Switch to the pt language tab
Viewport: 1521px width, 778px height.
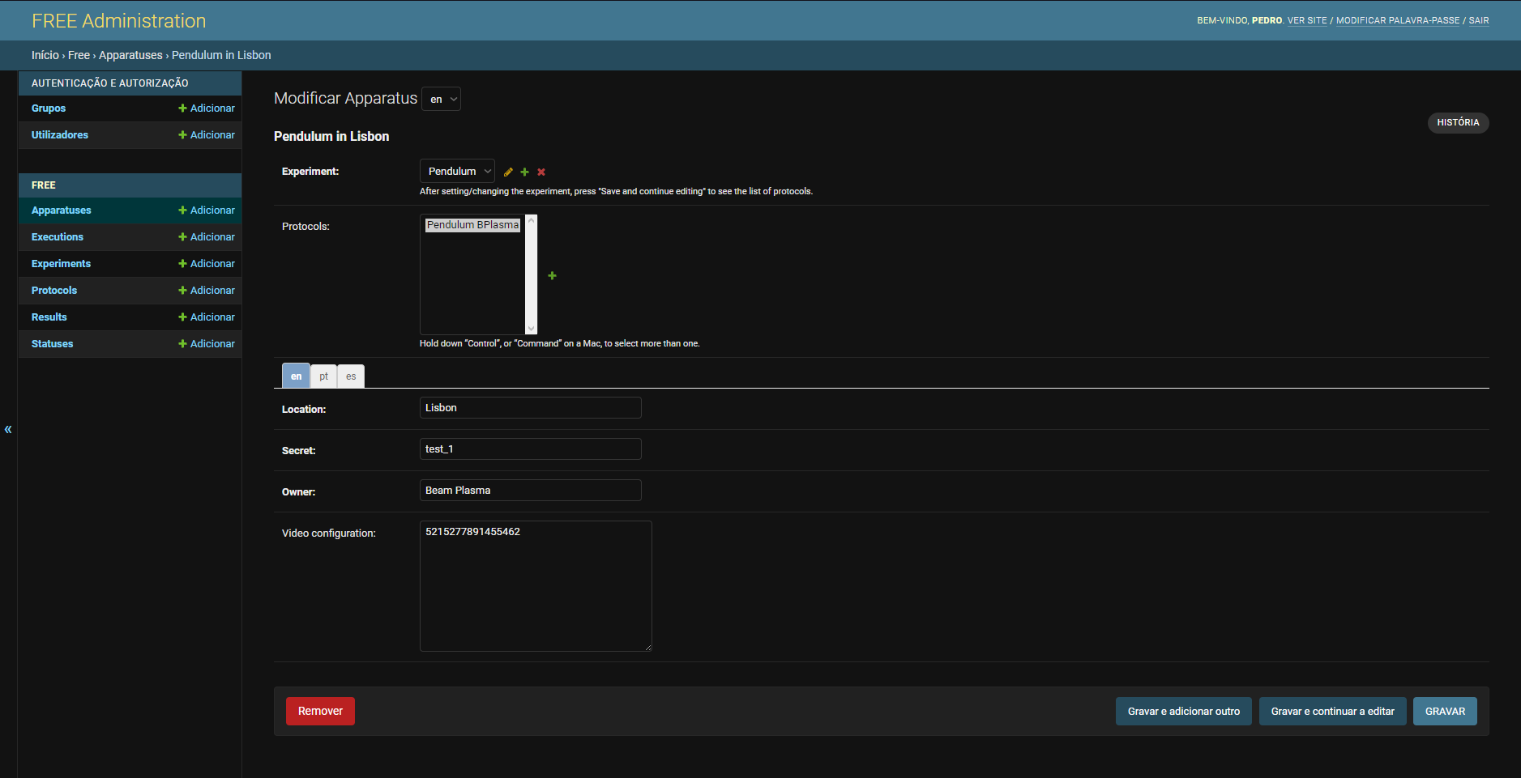pyautogui.click(x=323, y=376)
